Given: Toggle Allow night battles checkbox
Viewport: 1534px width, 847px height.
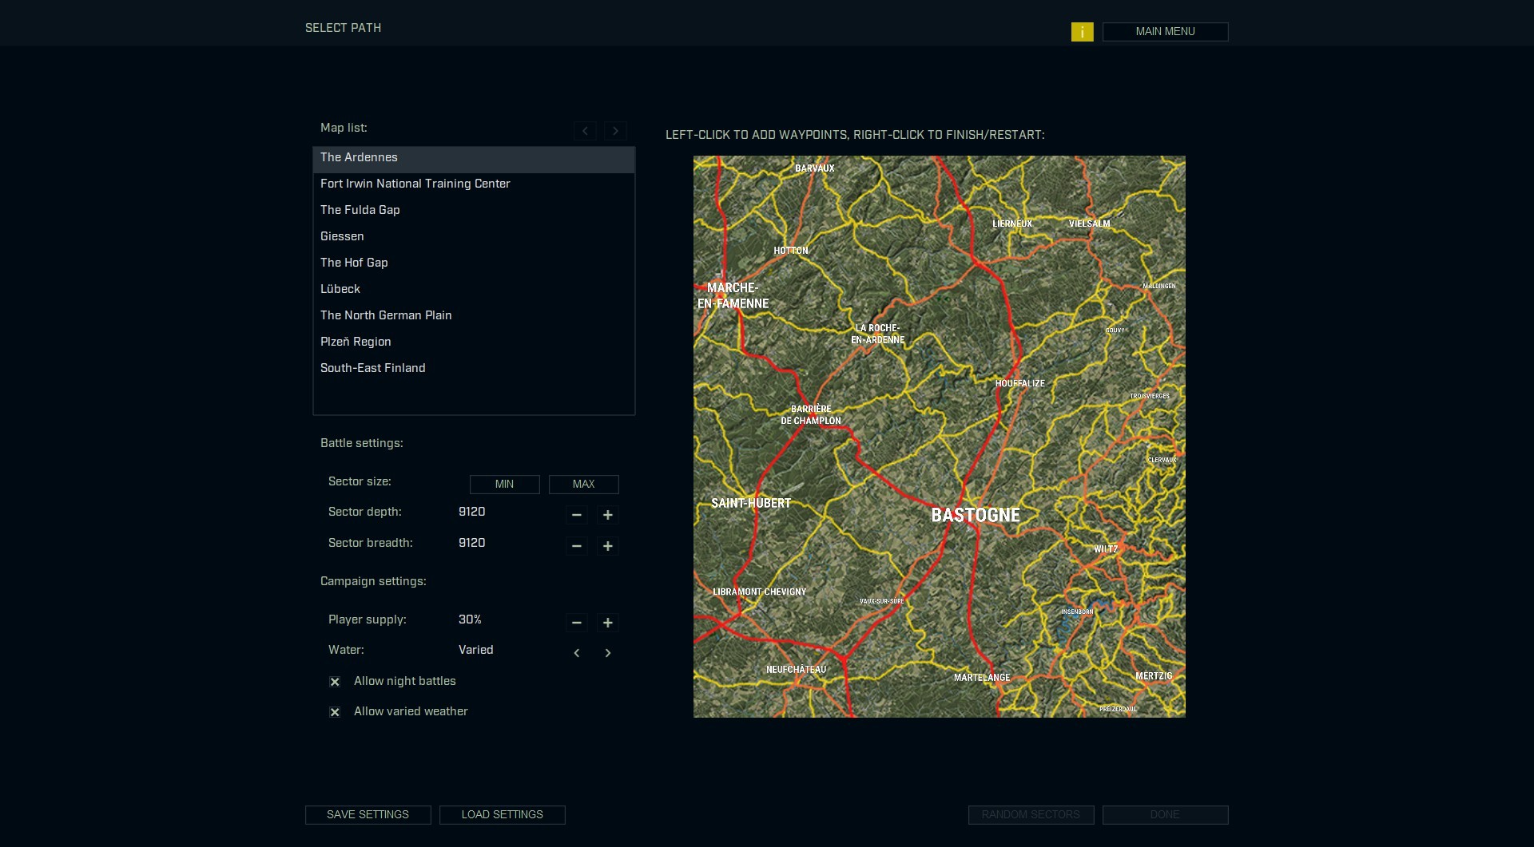Looking at the screenshot, I should click(x=335, y=682).
